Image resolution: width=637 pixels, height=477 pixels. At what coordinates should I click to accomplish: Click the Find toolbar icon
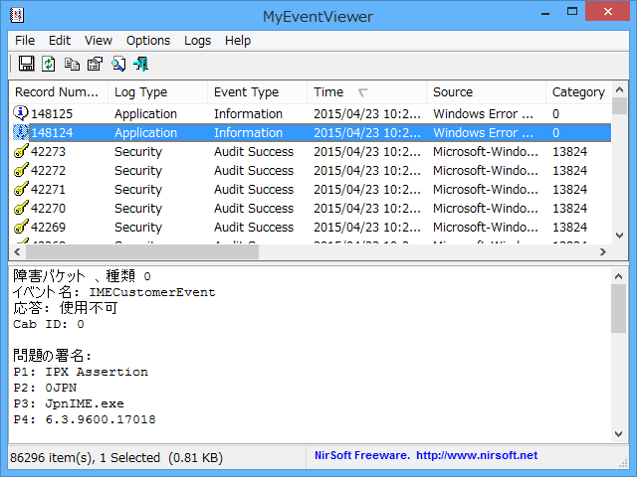tap(118, 64)
